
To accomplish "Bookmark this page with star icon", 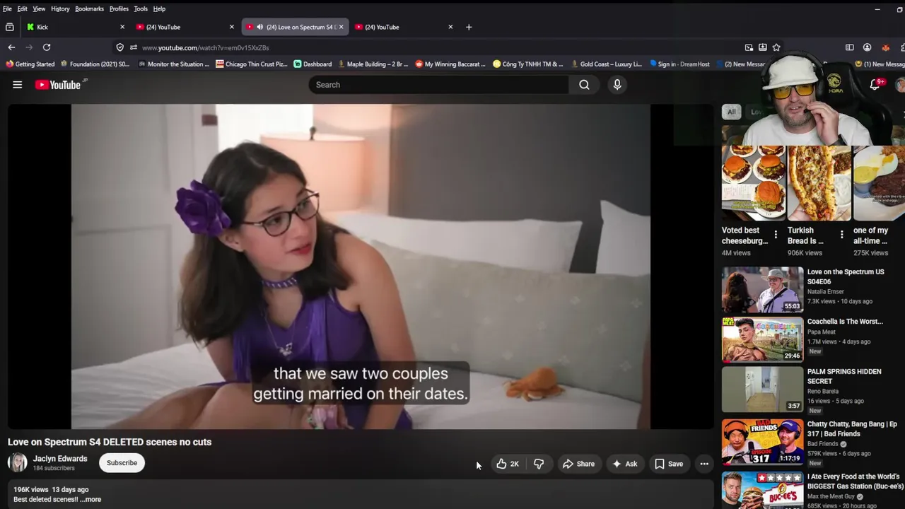I will click(x=776, y=47).
